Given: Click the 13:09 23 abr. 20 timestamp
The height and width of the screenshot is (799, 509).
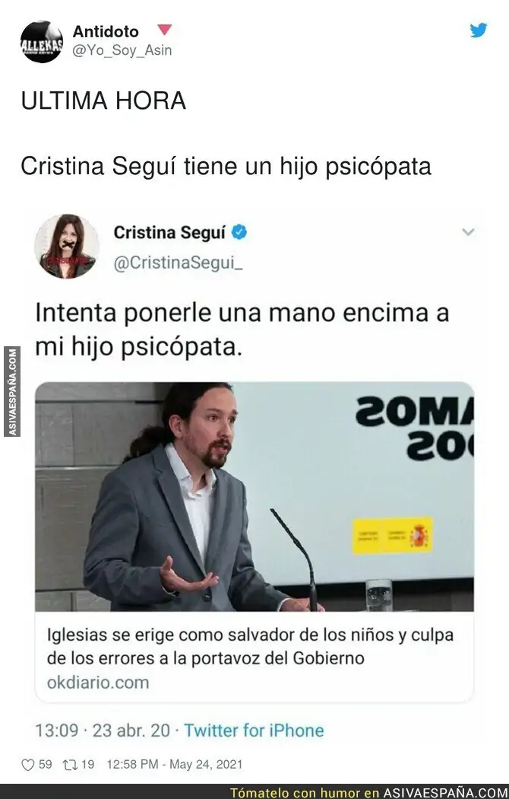Looking at the screenshot, I should coord(103,731).
